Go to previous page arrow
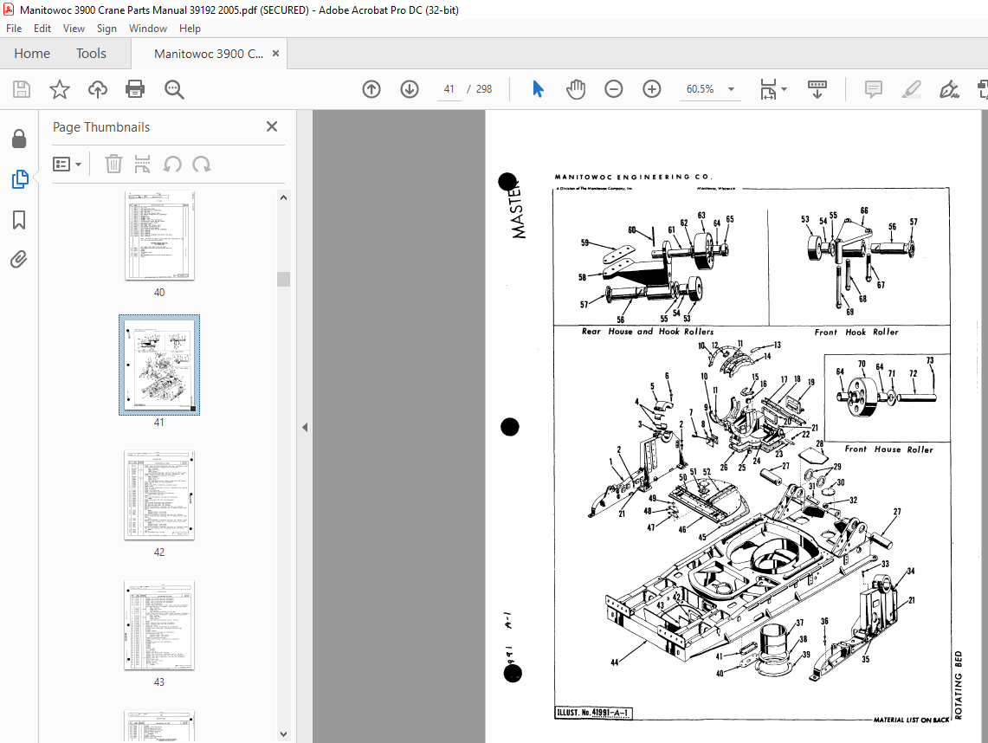 (371, 89)
